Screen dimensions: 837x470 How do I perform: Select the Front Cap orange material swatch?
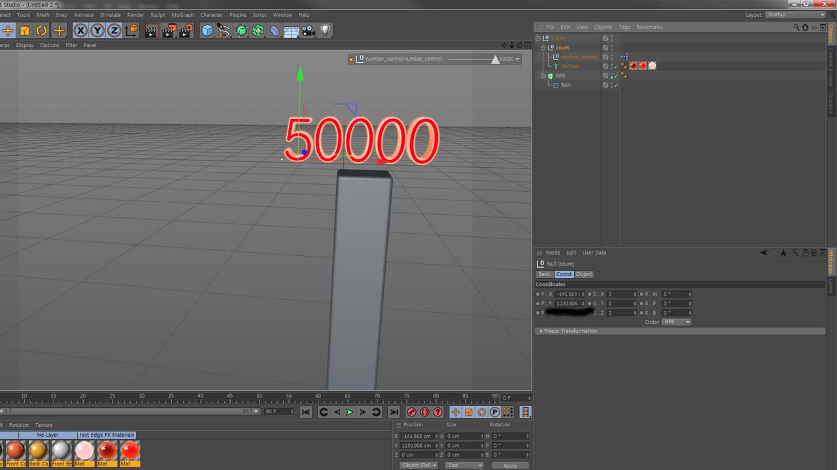coord(16,450)
